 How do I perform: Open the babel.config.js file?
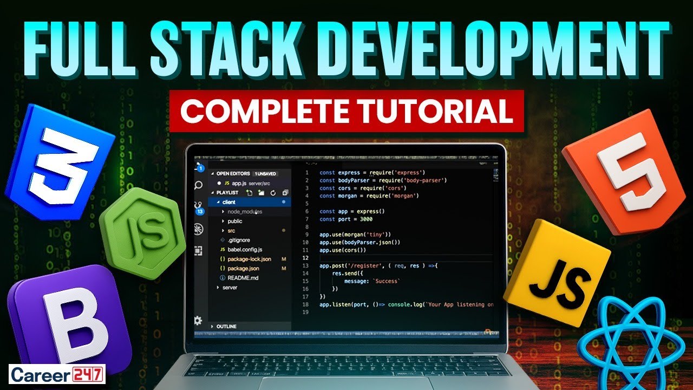(x=250, y=250)
